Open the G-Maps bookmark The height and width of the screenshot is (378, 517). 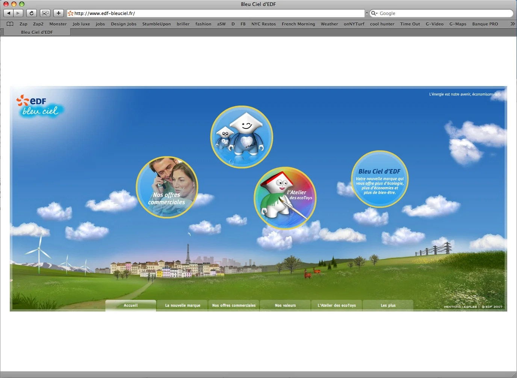tap(458, 24)
